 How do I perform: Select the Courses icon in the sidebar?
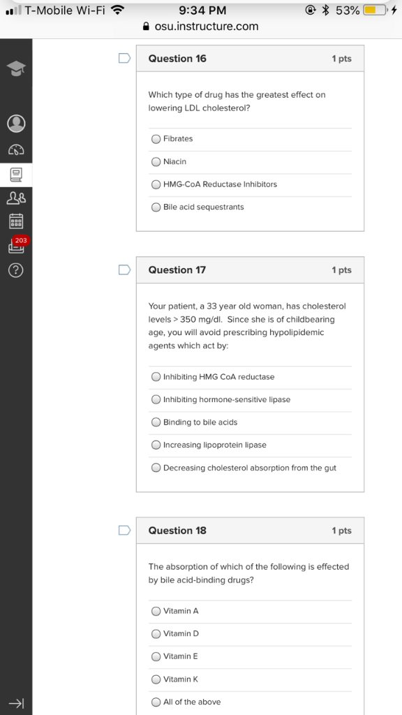click(x=16, y=176)
